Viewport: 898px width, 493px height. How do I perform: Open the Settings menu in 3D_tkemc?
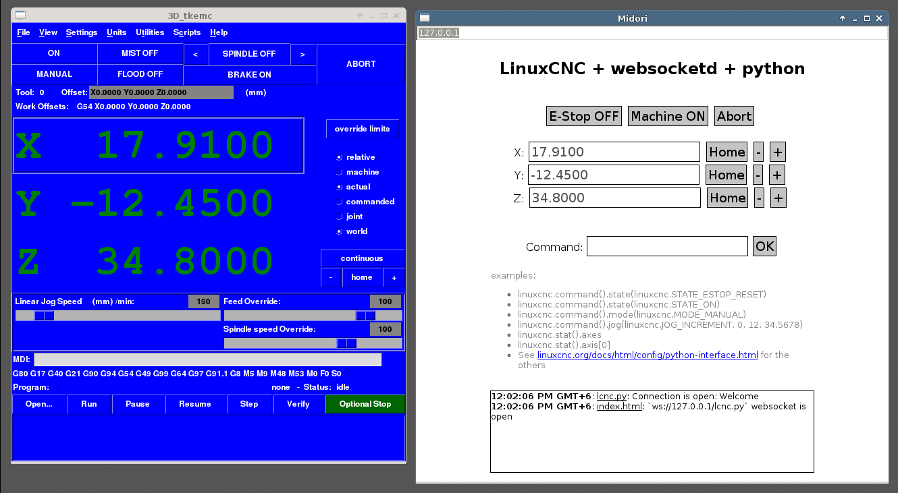tap(82, 32)
